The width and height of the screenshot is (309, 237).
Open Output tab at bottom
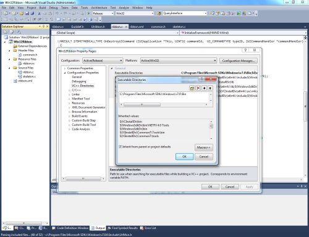[98, 228]
